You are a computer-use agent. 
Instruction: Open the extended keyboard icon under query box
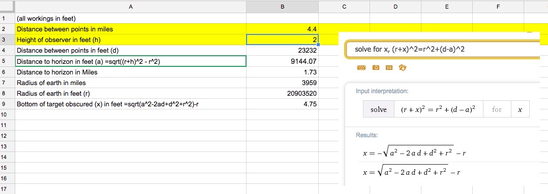coord(361,67)
